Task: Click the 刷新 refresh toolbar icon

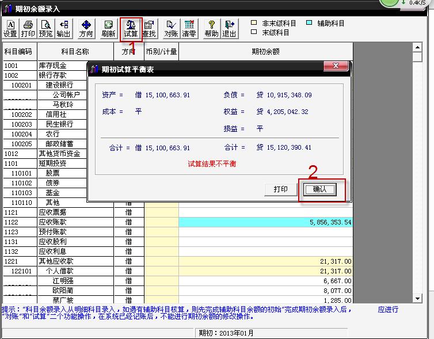Action: tap(108, 29)
